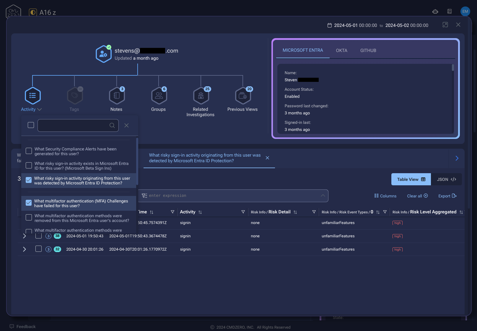This screenshot has width=477, height=331.
Task: Click the start date 2024-05-01 00:00:00
Action: [x=356, y=25]
